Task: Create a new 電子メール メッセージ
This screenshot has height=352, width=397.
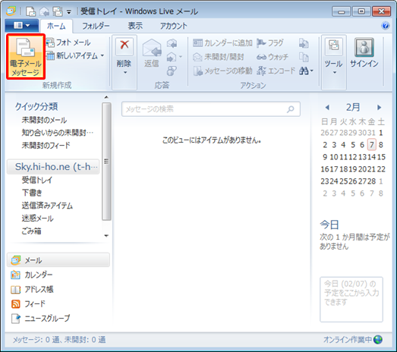Action: pos(26,57)
